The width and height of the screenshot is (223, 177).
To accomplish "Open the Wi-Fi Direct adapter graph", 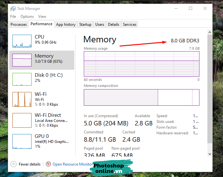I will tap(22, 120).
